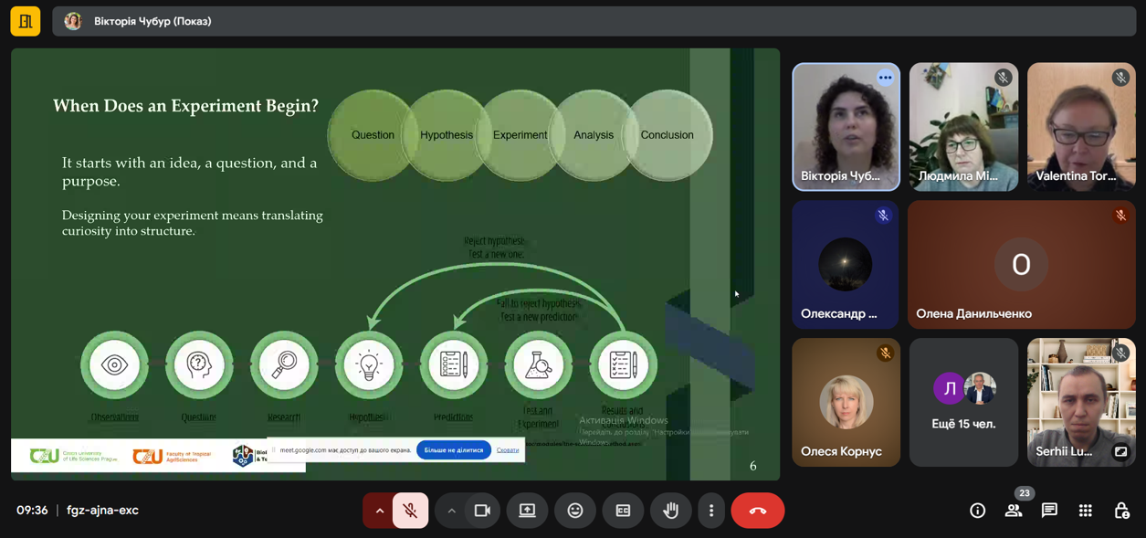
Task: Click blue 'Більше не ділитися' button
Action: click(x=454, y=450)
